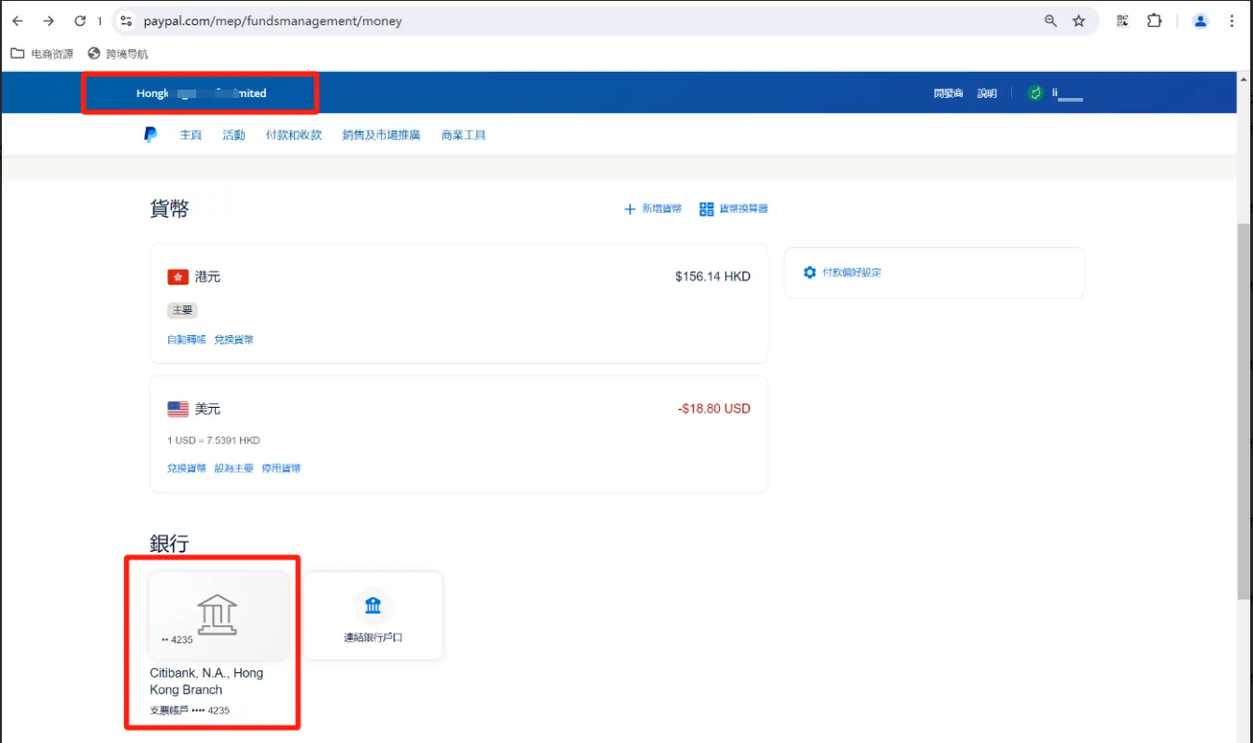
Task: Open the 商業工具 menu
Action: 463,135
